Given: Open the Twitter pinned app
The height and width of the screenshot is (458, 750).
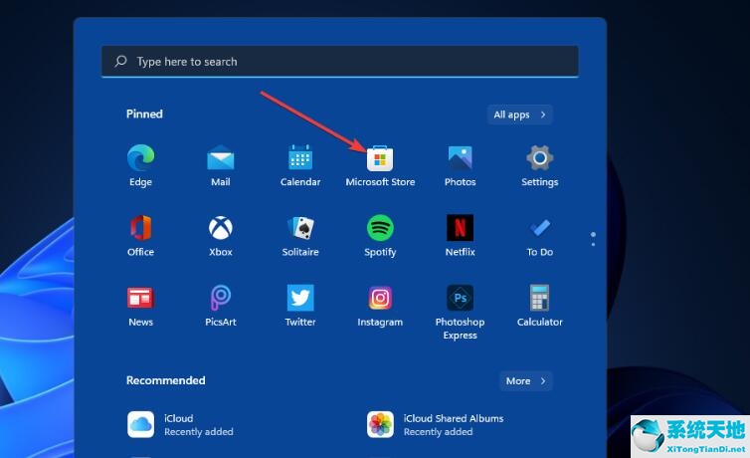Looking at the screenshot, I should point(300,307).
